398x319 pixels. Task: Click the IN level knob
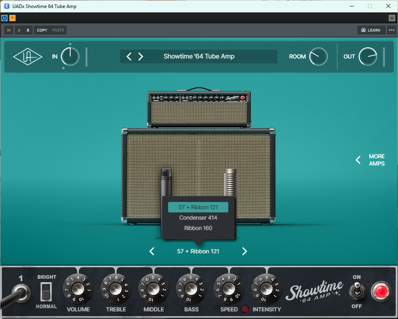[x=70, y=57]
